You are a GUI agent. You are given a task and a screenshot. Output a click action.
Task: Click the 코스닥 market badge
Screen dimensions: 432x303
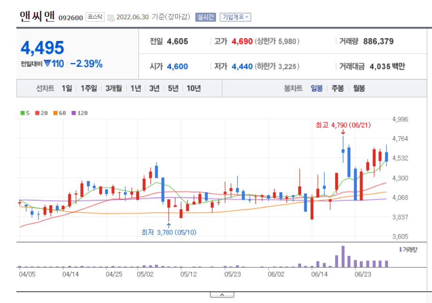tap(95, 17)
